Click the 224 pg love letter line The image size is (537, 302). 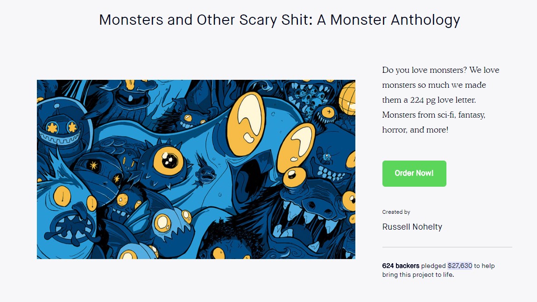tap(429, 100)
